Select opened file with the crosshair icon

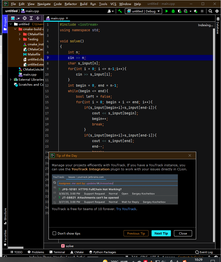24,18
